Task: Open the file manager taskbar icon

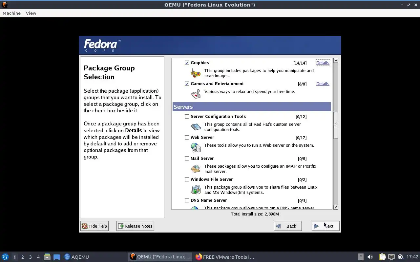Action: (x=47, y=257)
